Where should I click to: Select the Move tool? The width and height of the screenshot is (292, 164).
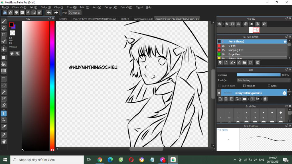tap(4, 49)
